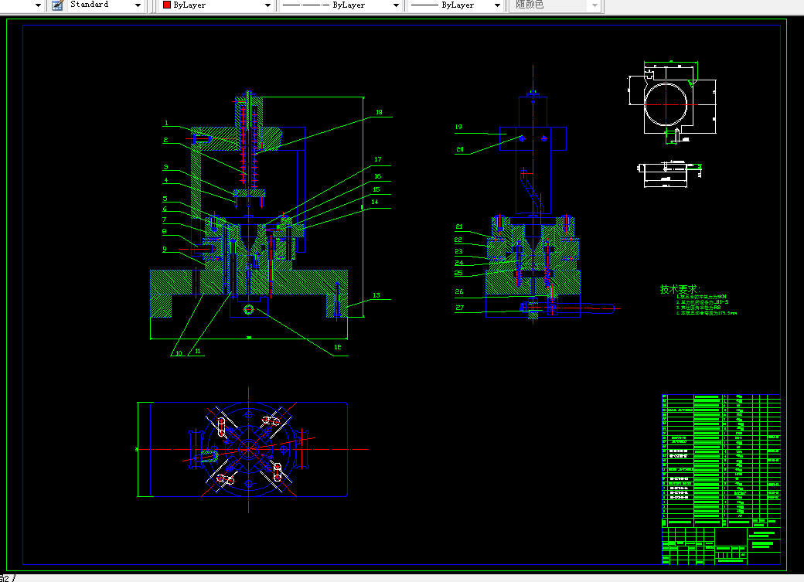Select part callout number 19
Screen dimensions: 804x582
(458, 127)
